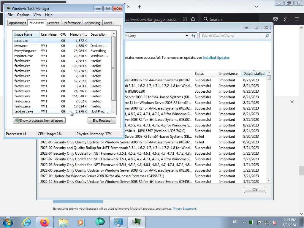Refresh the Control Panel address bar
Image resolution: width=304 pixels, height=228 pixels.
[194, 36]
